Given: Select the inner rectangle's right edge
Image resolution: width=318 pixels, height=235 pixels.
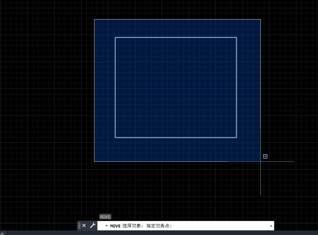Looking at the screenshot, I should (236, 87).
